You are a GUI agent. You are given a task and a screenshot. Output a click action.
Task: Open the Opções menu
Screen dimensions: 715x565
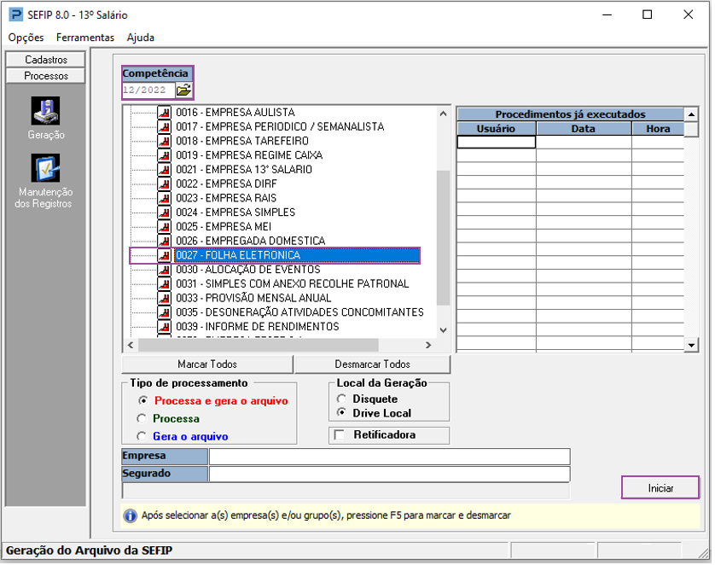26,38
